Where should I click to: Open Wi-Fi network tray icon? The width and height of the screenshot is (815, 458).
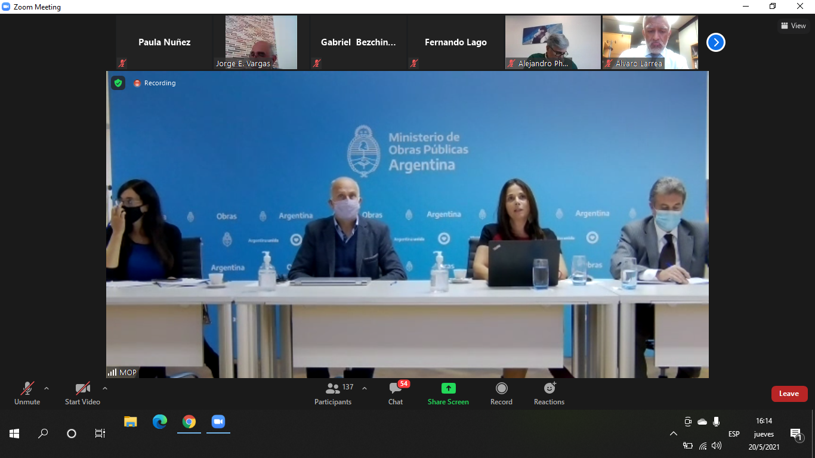[703, 445]
